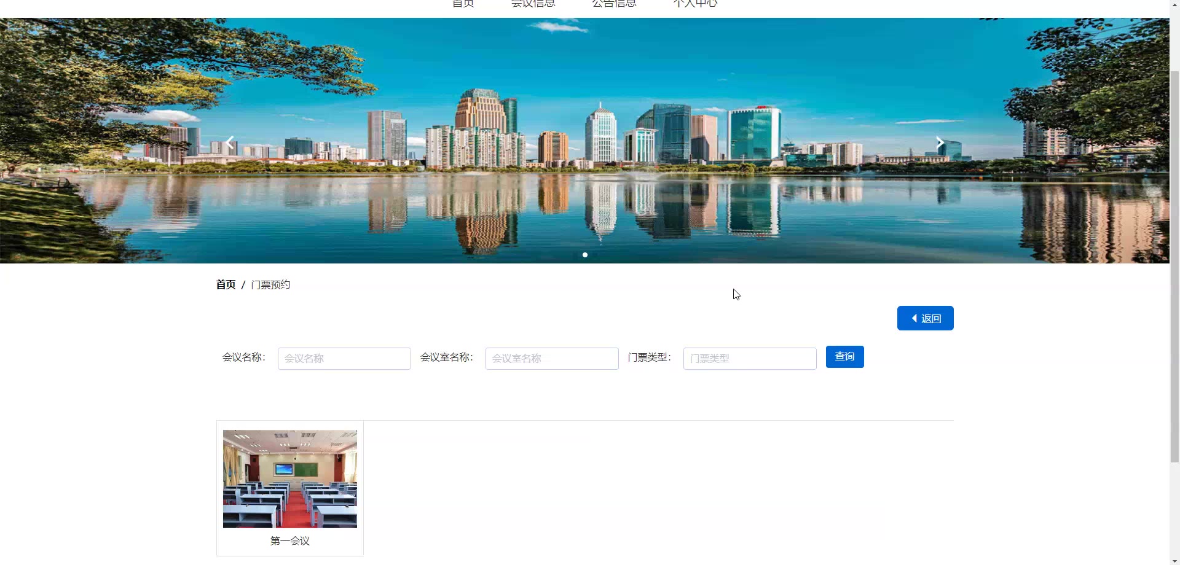The height and width of the screenshot is (565, 1180).
Task: Click the 门票预约 breadcrumb text
Action: [x=270, y=284]
